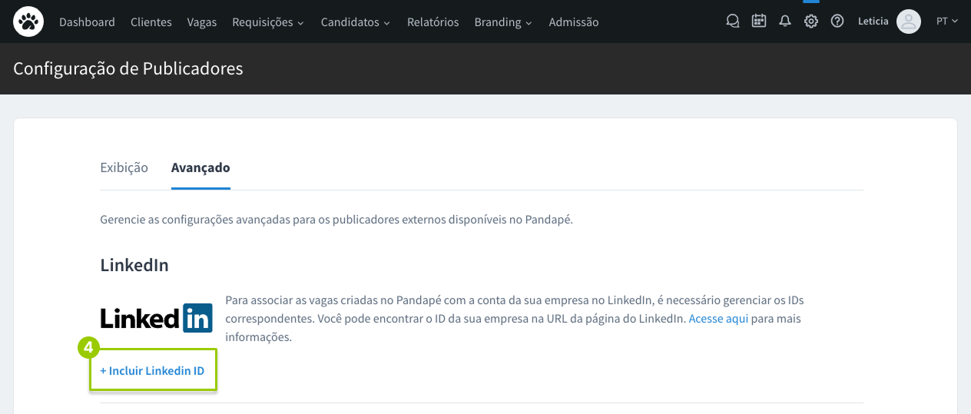Click the user avatar picture
971x414 pixels.
point(909,22)
